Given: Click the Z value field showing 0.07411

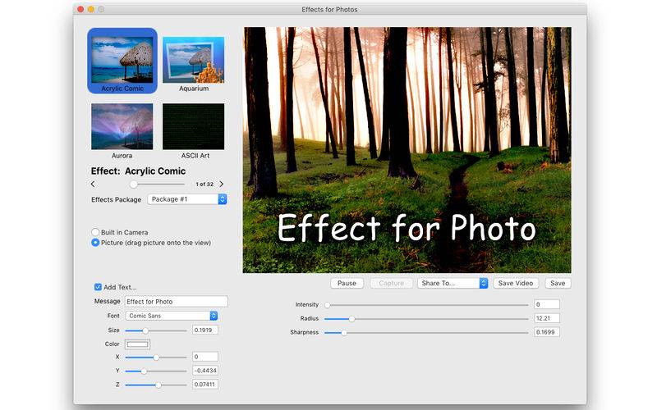Looking at the screenshot, I should (x=204, y=385).
